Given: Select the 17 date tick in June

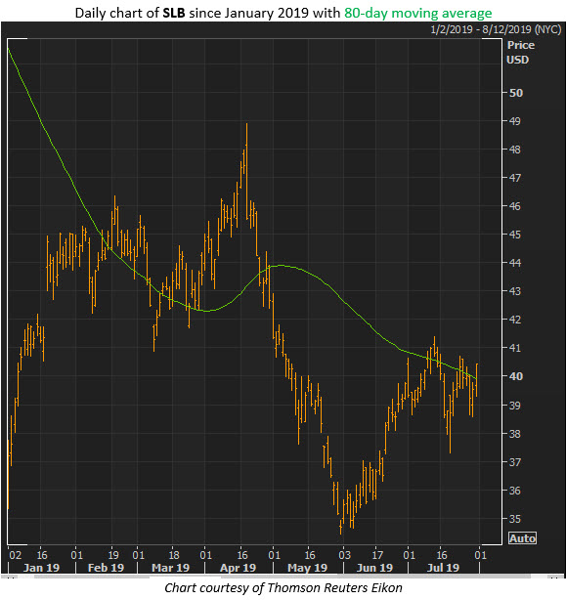Looking at the screenshot, I should pyautogui.click(x=377, y=555).
